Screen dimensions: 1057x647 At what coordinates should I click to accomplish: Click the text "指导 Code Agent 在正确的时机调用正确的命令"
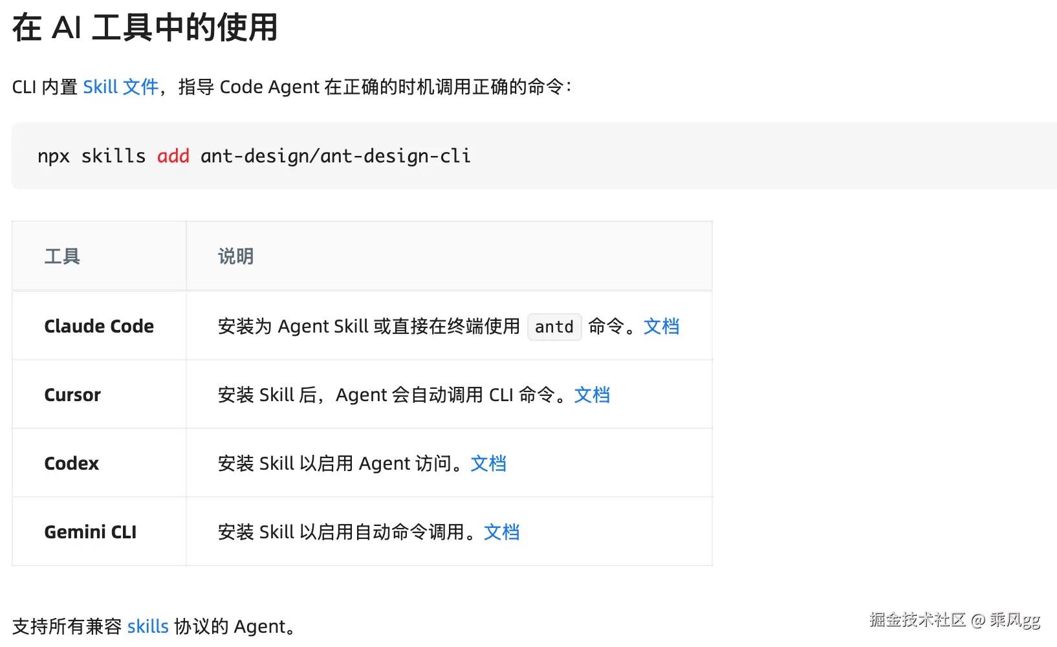pos(371,87)
